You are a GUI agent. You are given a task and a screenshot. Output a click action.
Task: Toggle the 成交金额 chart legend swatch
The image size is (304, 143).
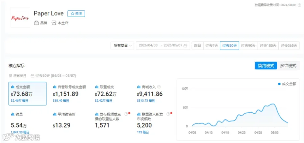pos(279,84)
